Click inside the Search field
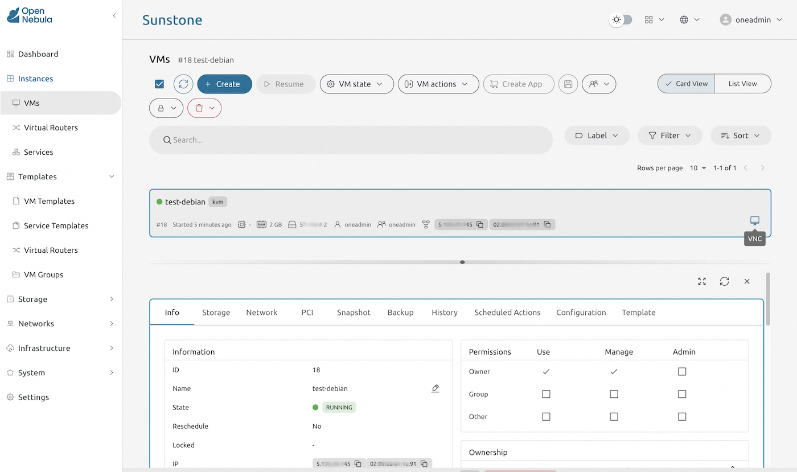797x472 pixels. pyautogui.click(x=350, y=139)
